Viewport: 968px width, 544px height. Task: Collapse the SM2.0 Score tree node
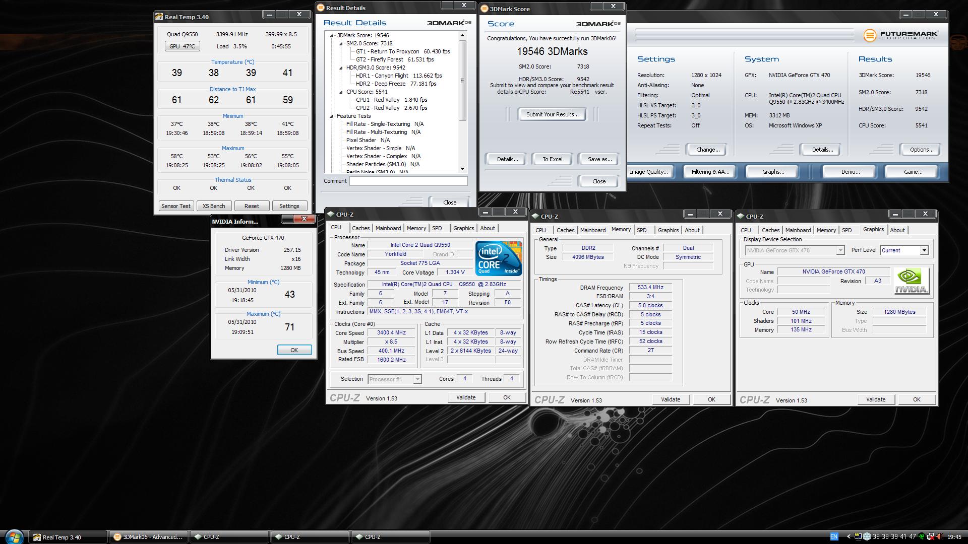coord(341,43)
